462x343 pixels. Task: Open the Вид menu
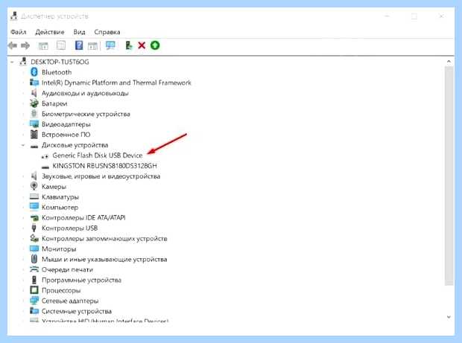[x=79, y=32]
